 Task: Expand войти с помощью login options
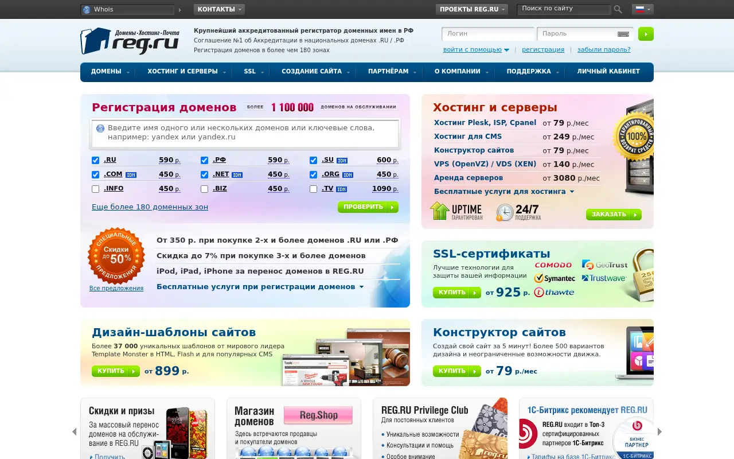[x=476, y=49]
